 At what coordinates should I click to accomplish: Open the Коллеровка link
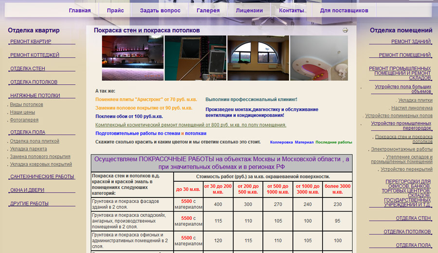[x=281, y=142]
